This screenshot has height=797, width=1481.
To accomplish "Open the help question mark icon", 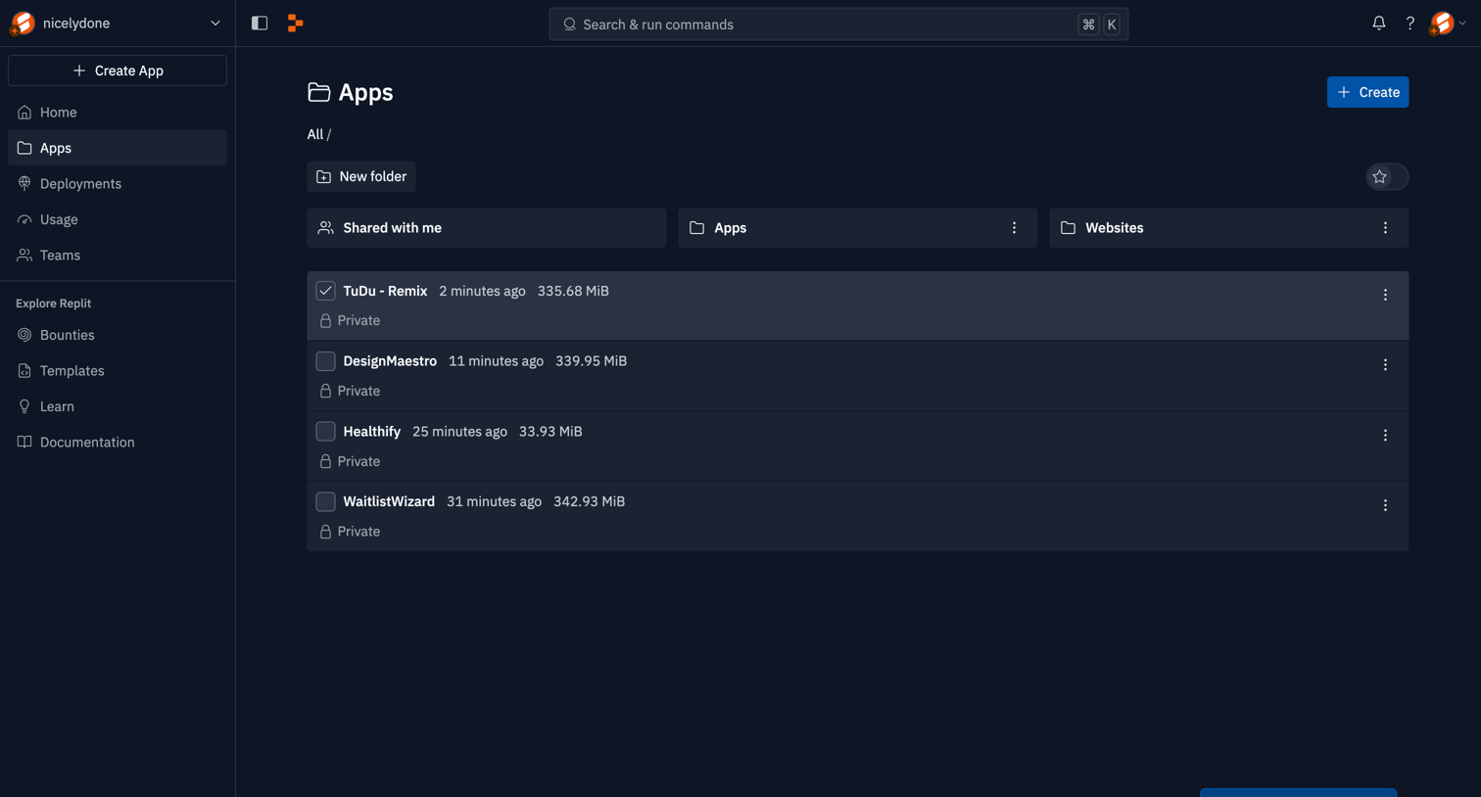I will 1409,23.
